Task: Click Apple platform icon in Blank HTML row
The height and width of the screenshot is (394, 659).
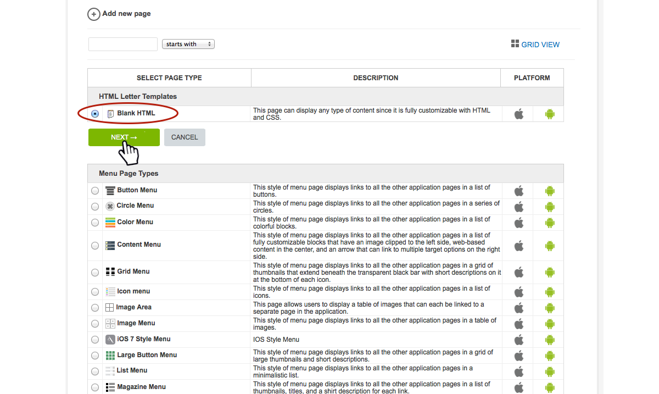Action: coord(519,114)
